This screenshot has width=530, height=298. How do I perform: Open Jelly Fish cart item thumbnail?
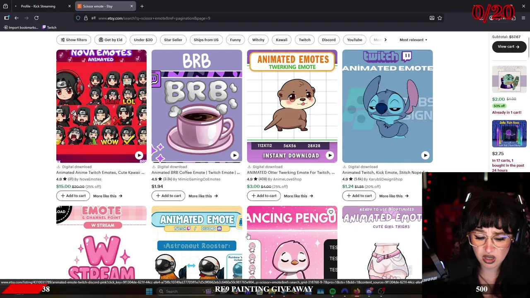(509, 133)
